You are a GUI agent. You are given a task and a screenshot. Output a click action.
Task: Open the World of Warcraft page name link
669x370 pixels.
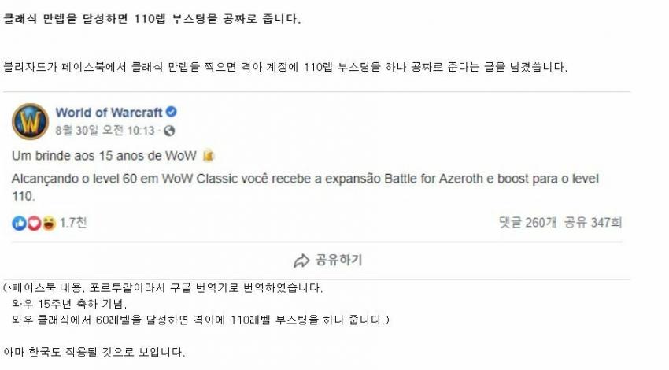click(109, 113)
